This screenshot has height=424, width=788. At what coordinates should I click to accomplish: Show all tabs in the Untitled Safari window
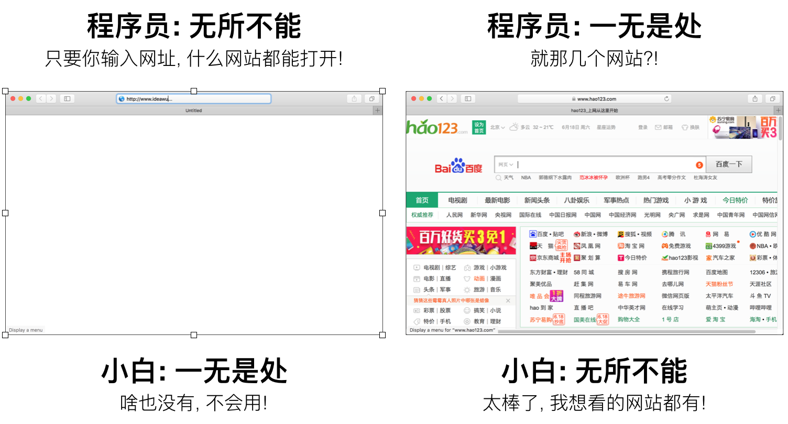point(371,98)
